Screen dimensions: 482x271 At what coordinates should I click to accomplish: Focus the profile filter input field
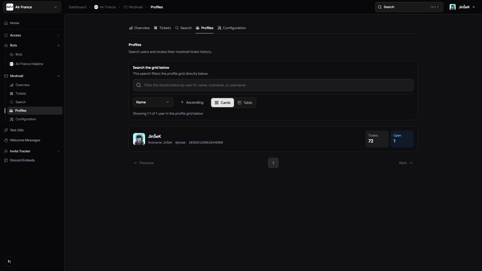click(x=273, y=85)
